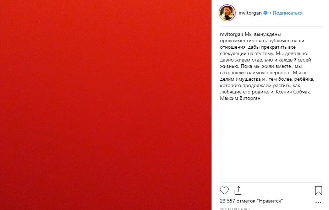Open the three-dot more options menu
The width and height of the screenshot is (329, 210).
coord(318,203)
